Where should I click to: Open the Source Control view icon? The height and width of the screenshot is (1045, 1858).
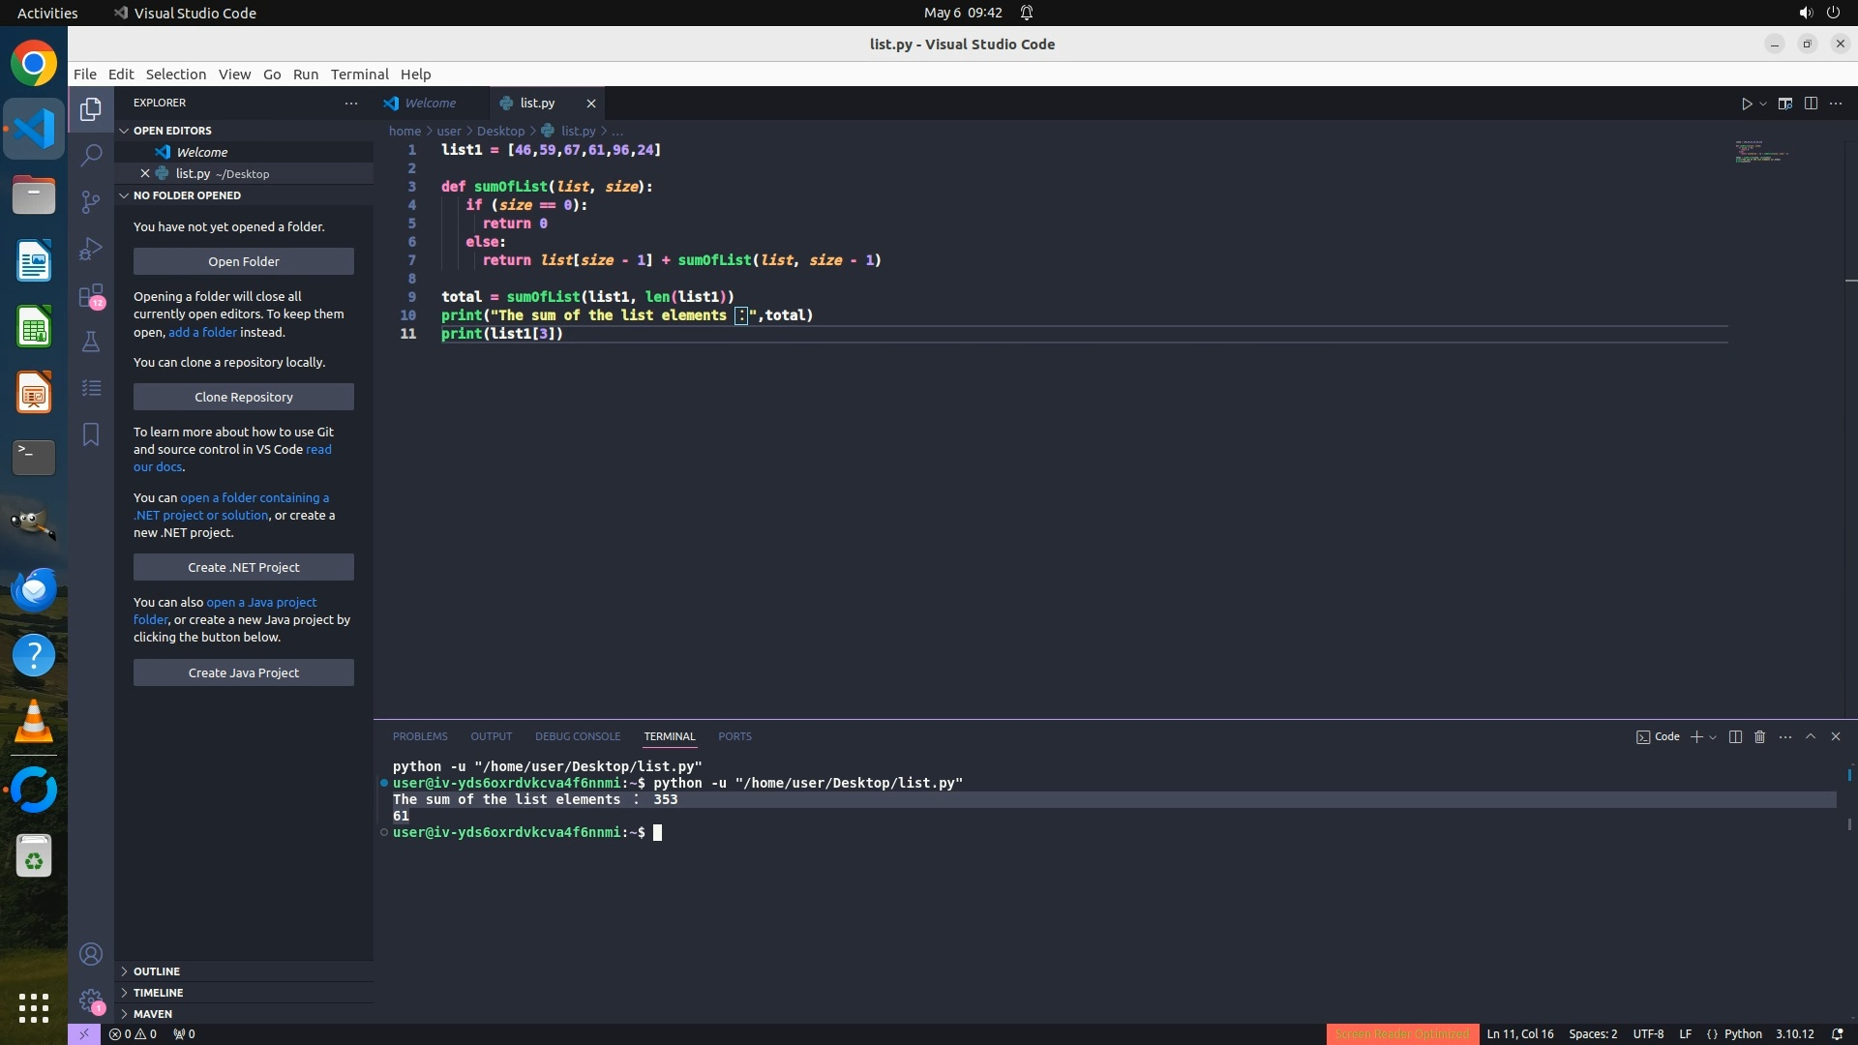click(x=91, y=201)
